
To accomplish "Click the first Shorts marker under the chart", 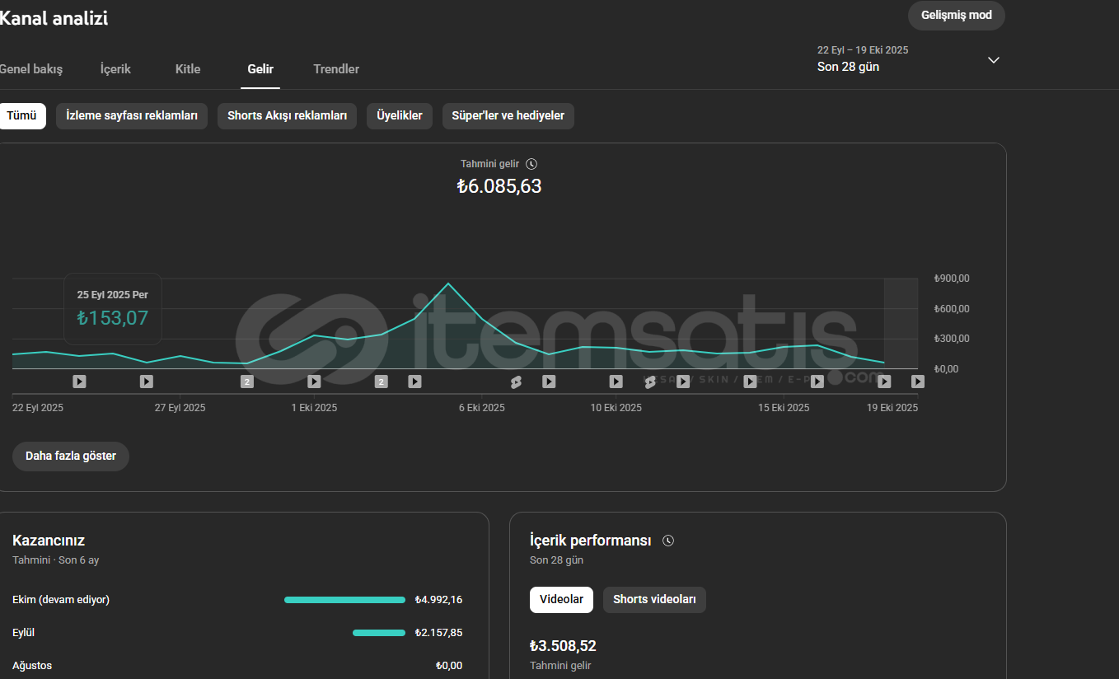I will point(516,382).
